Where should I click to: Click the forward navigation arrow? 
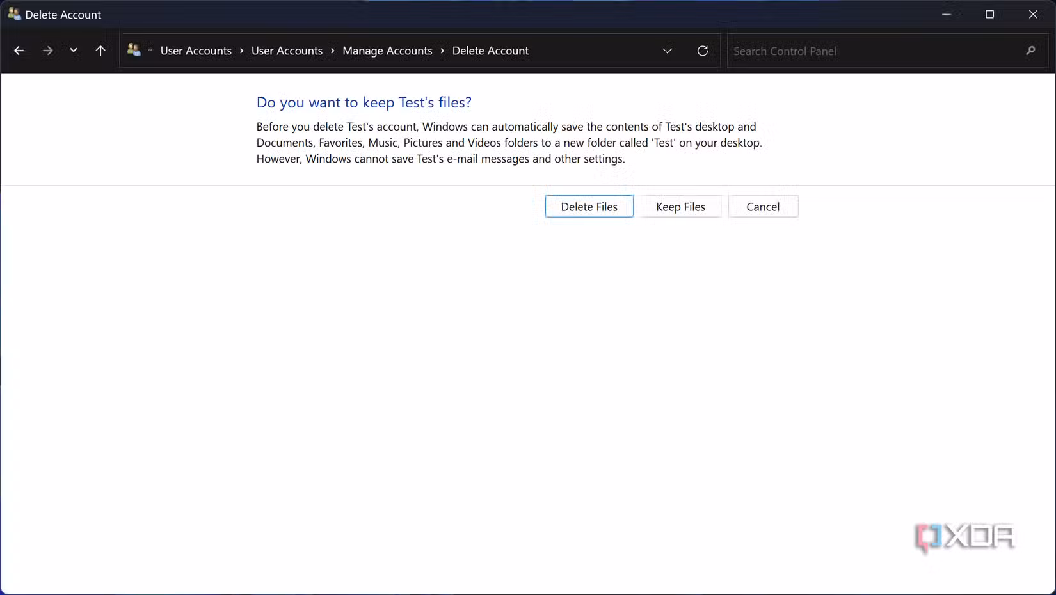(47, 51)
